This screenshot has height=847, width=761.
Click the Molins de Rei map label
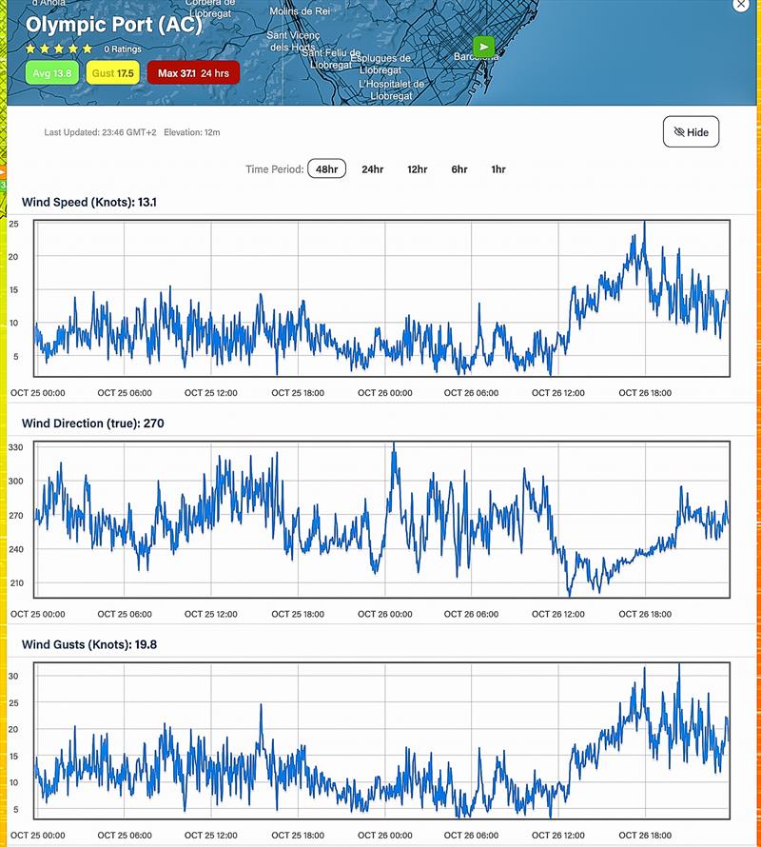coord(300,10)
